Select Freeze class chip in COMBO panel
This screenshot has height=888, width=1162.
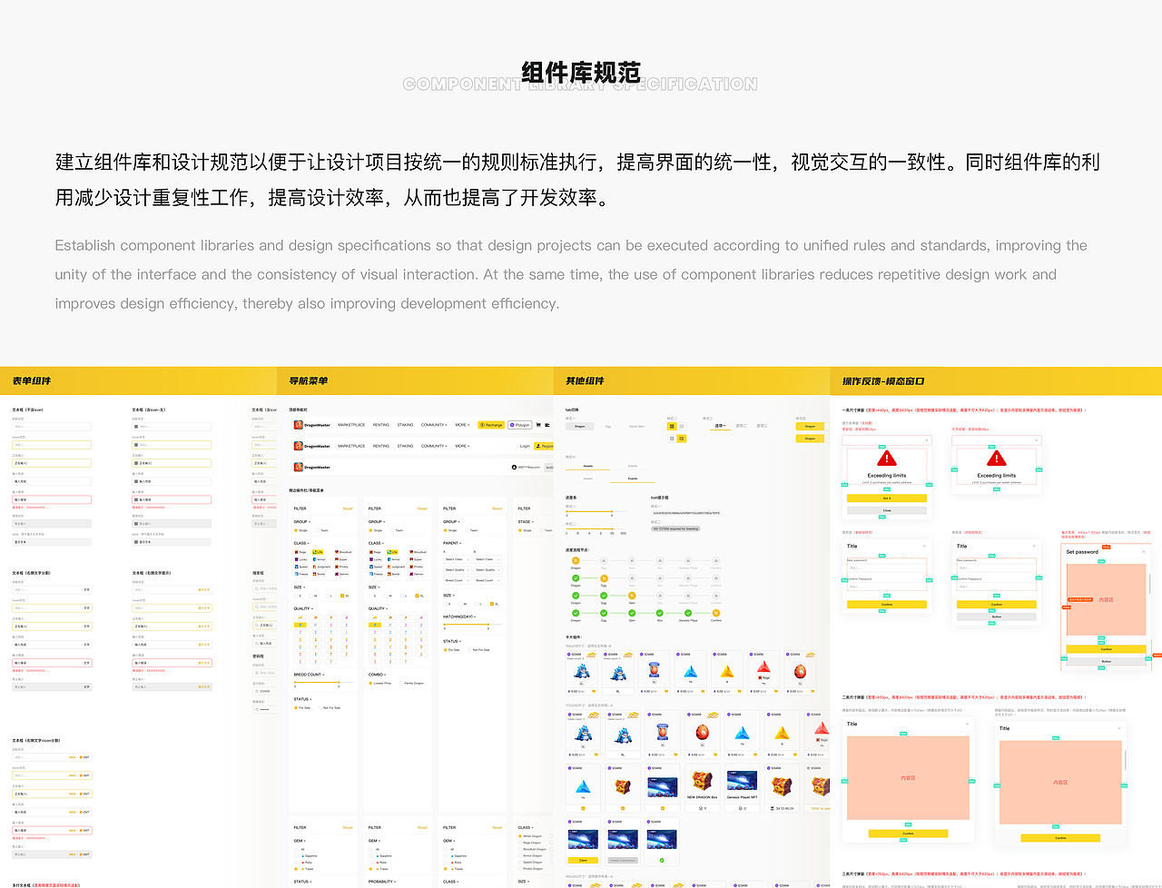(x=377, y=574)
